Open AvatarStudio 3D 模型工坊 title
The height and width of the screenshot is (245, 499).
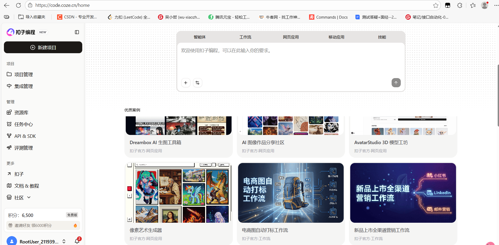click(381, 143)
